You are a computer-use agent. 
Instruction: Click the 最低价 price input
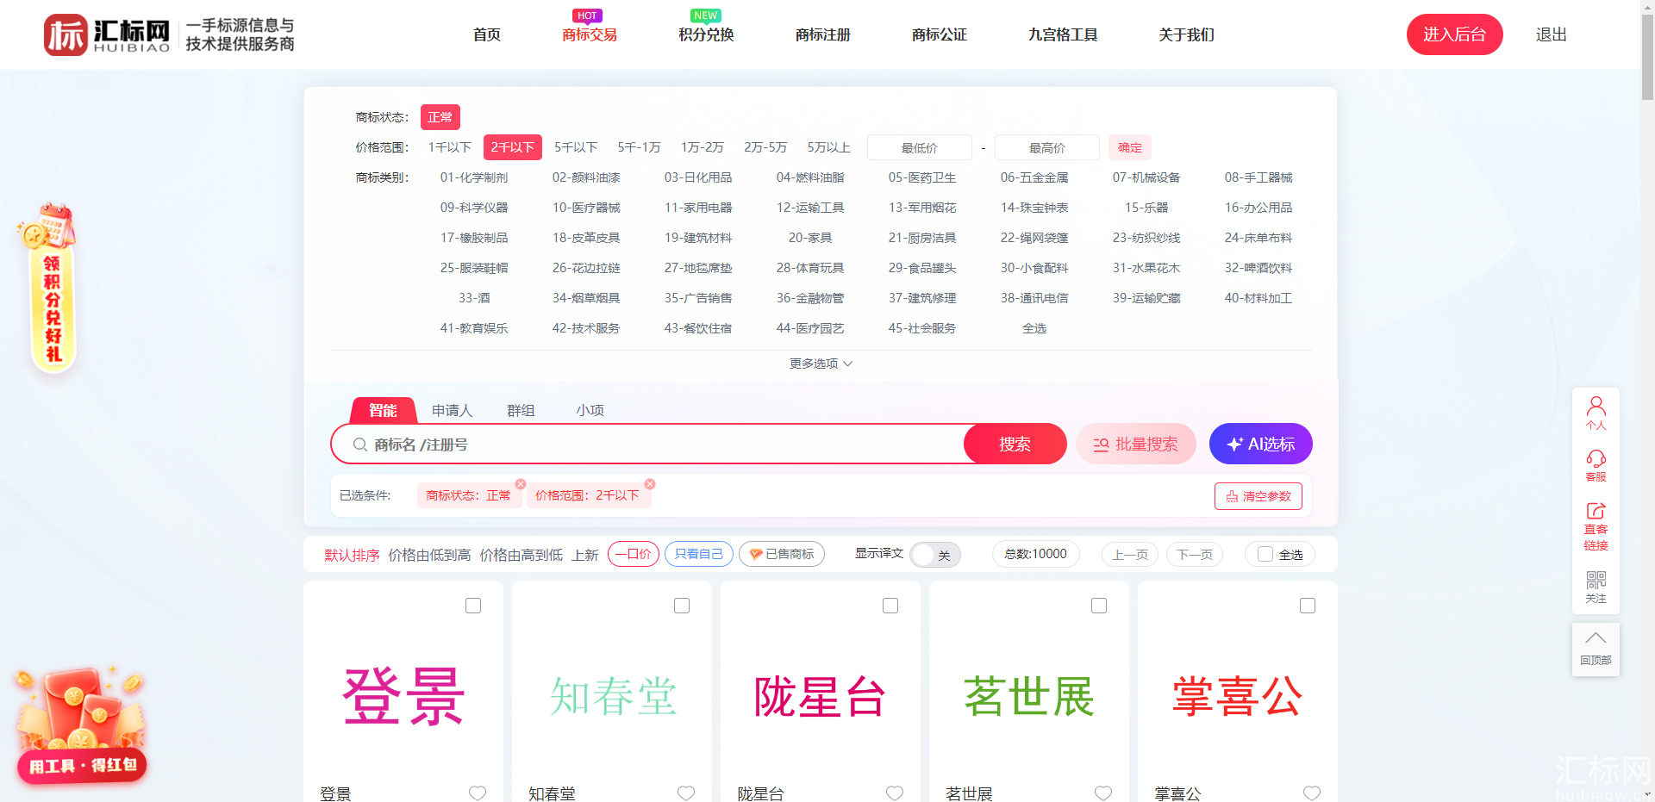[920, 147]
